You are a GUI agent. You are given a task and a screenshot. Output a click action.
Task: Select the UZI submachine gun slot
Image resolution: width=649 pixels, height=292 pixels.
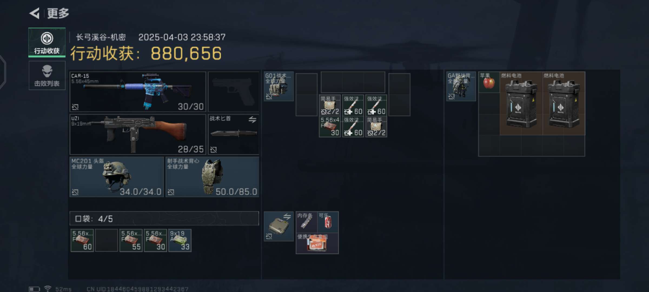click(138, 134)
